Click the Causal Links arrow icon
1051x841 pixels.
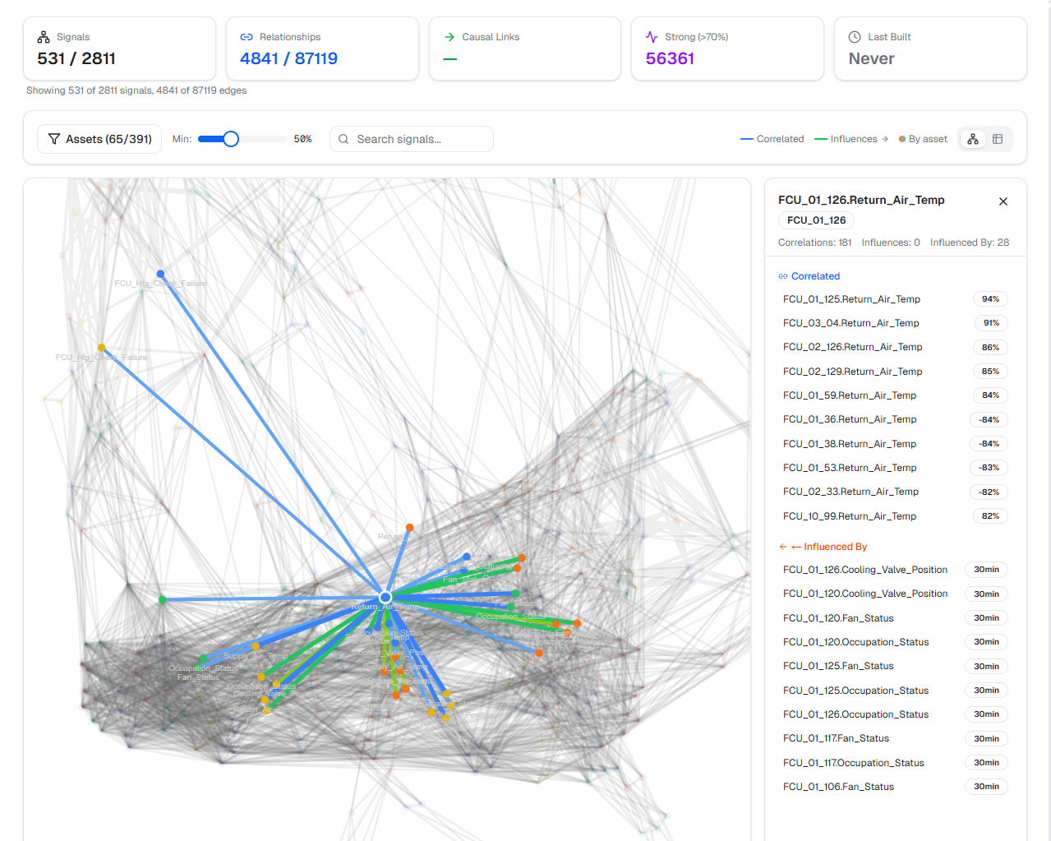(449, 37)
